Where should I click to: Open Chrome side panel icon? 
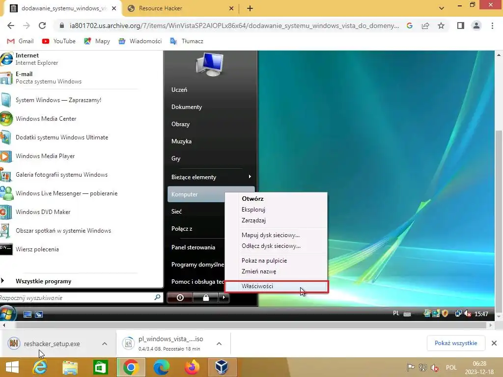(x=461, y=26)
